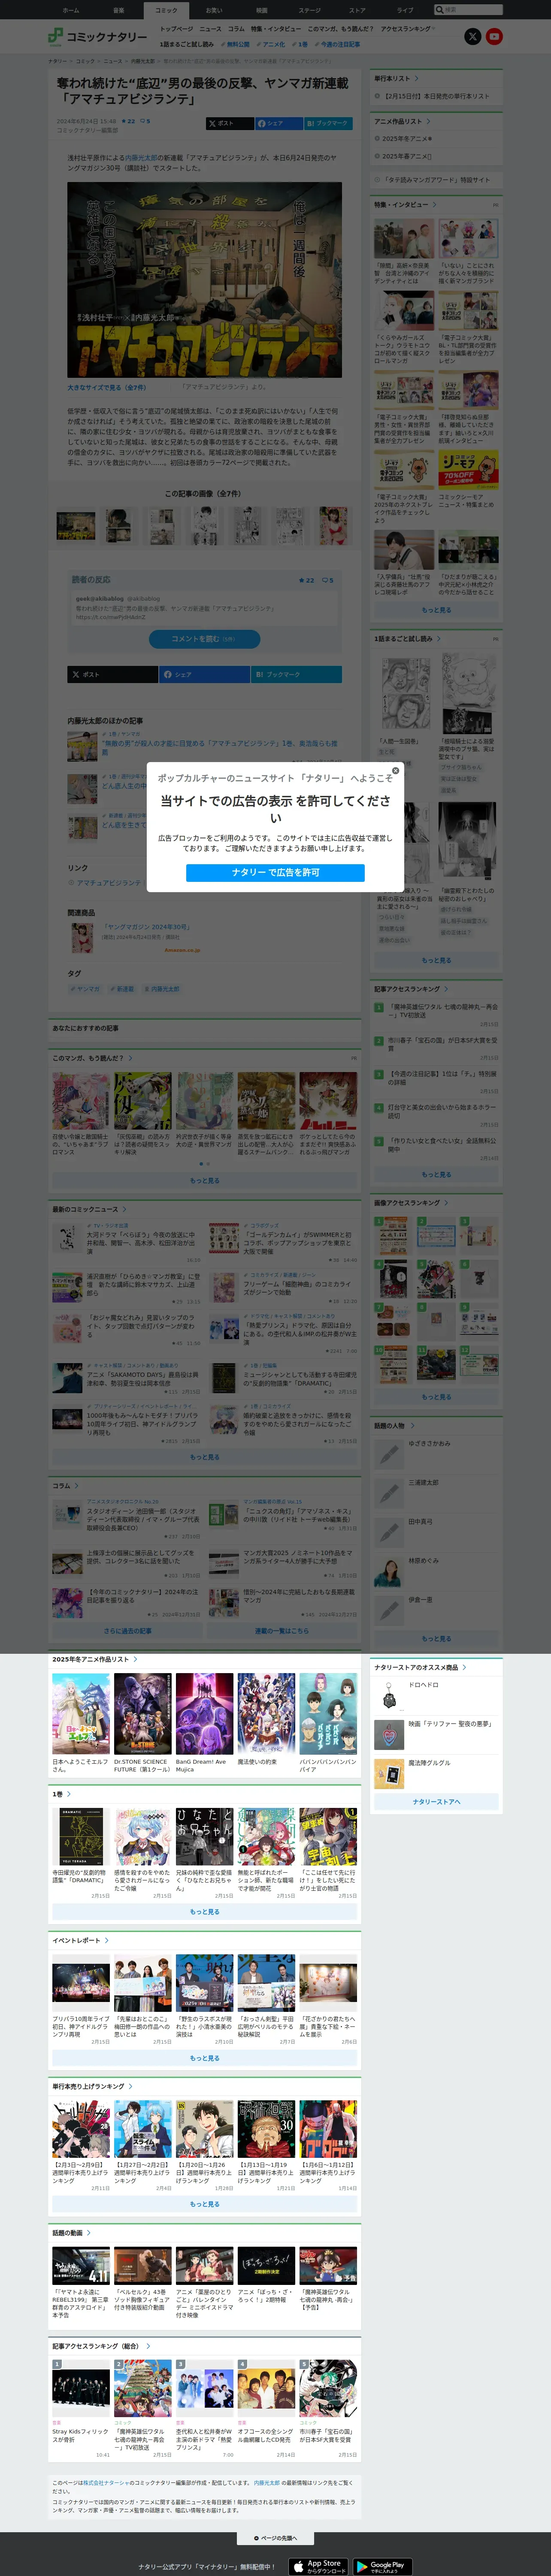Viewport: 551px width, 2576px height.
Task: Open トップページ in comic sub-navigation
Action: click(177, 29)
